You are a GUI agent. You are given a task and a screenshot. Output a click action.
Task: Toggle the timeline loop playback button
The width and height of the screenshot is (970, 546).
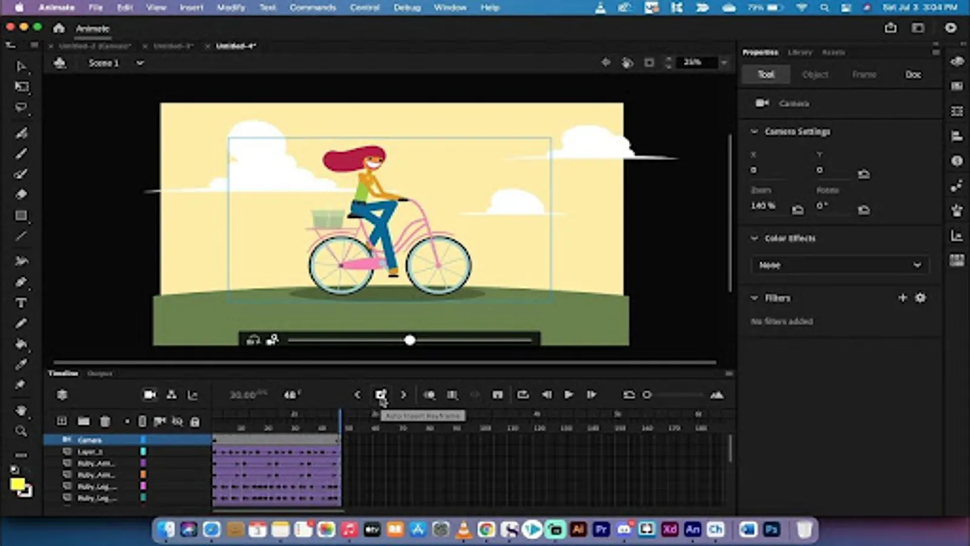pos(523,395)
